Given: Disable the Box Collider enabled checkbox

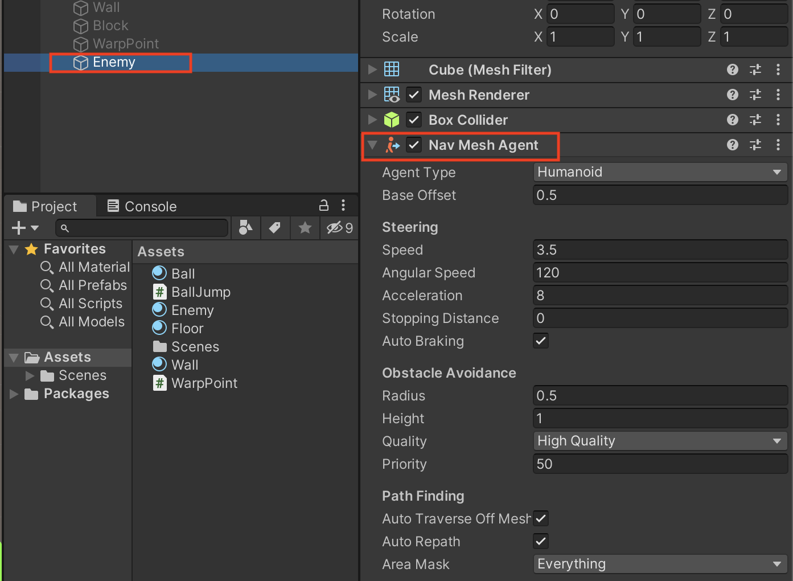Looking at the screenshot, I should coord(414,120).
